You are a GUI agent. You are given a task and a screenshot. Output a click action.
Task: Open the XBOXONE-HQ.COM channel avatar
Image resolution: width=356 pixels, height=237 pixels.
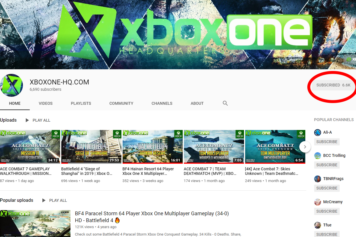[x=11, y=85]
